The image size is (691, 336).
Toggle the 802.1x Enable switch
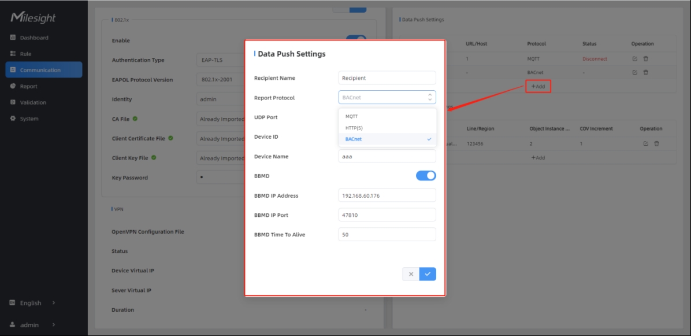tap(356, 40)
